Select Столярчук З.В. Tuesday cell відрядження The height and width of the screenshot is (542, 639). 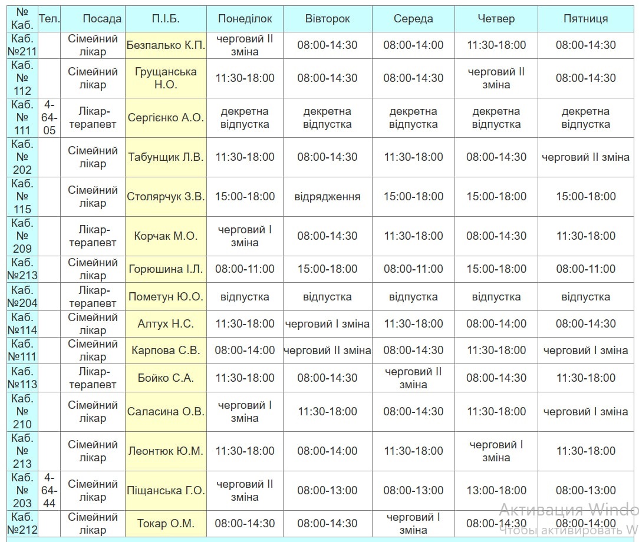(327, 197)
